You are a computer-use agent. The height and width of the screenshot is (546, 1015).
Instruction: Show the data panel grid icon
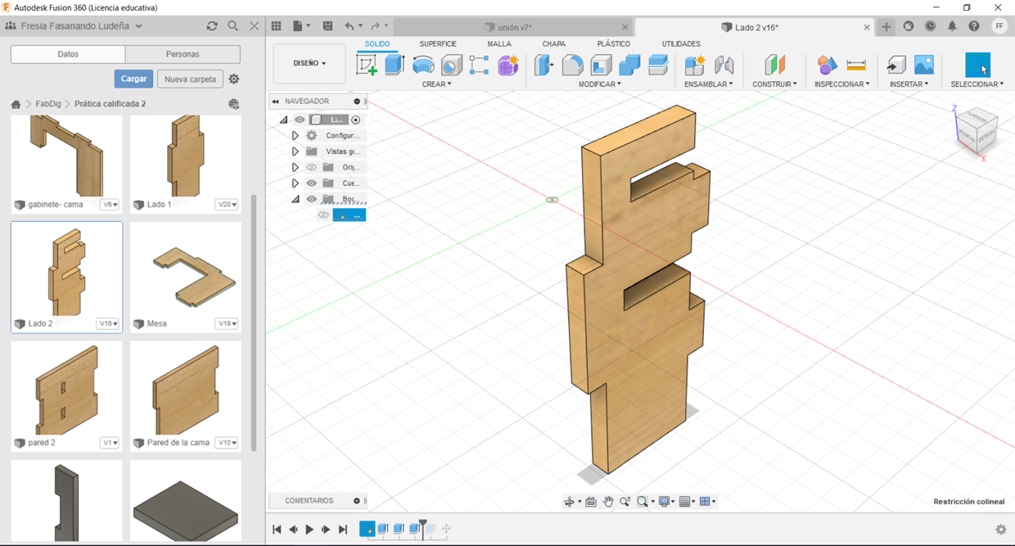pyautogui.click(x=277, y=26)
